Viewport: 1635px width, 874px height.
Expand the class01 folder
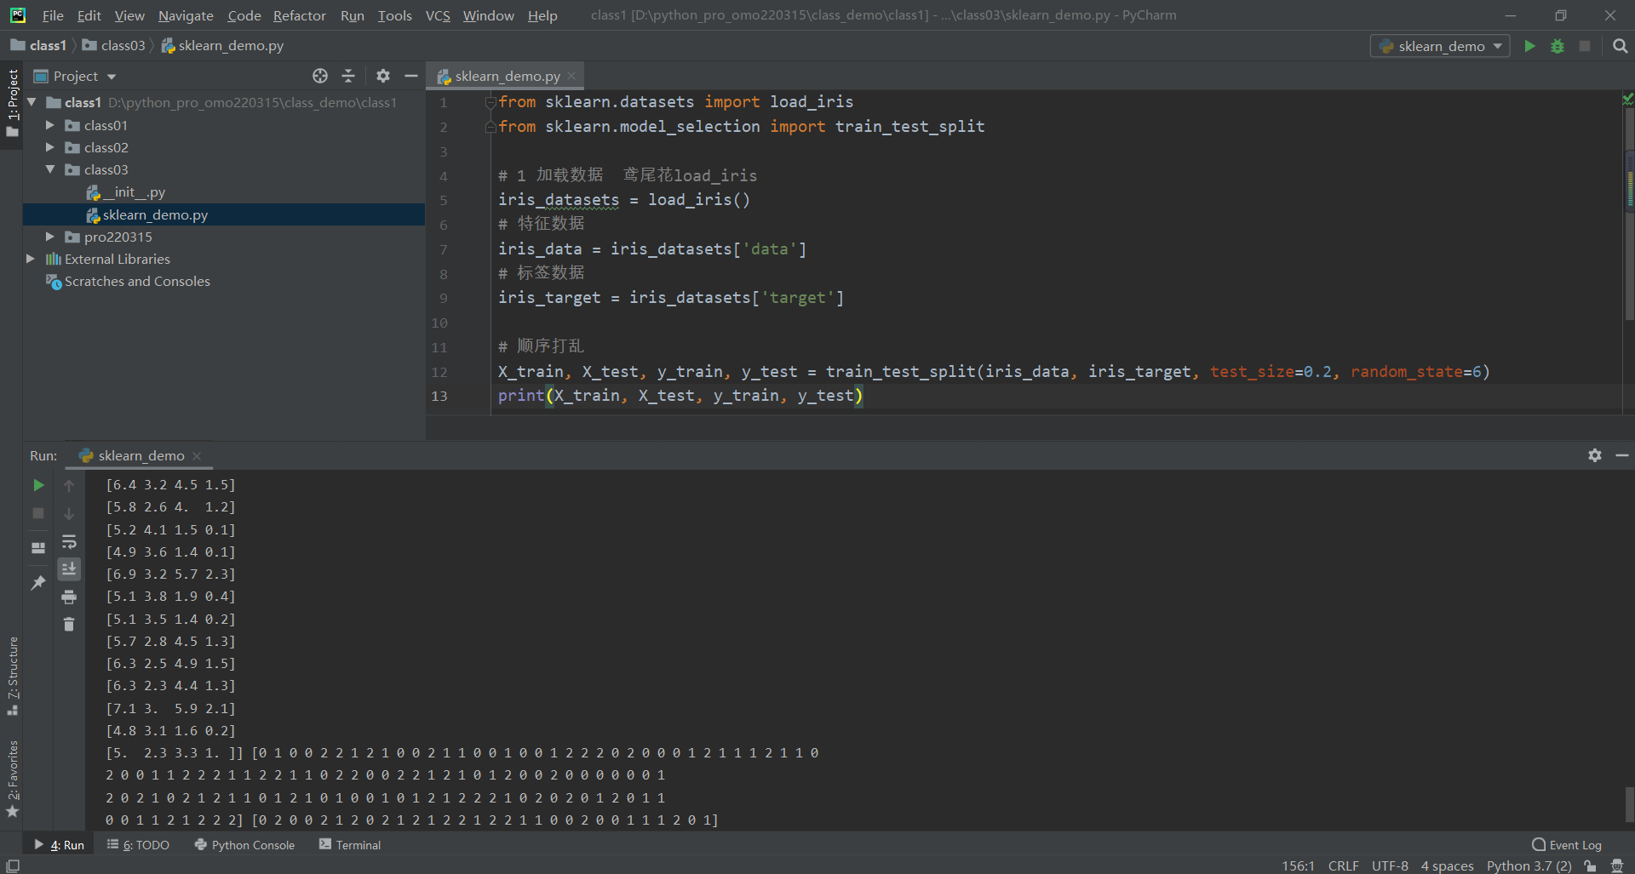coord(49,125)
